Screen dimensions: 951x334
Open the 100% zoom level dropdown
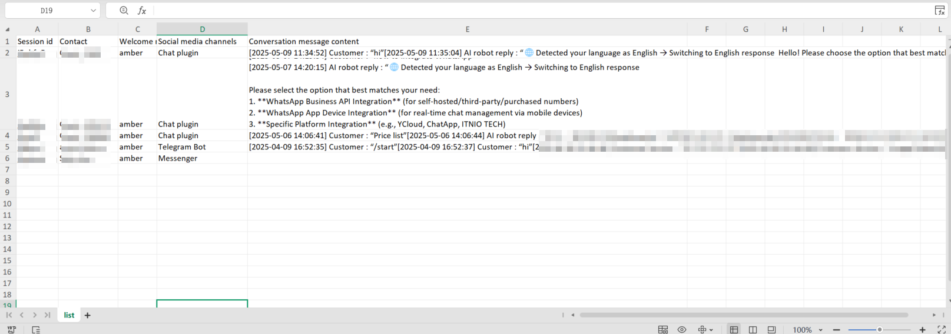click(807, 330)
